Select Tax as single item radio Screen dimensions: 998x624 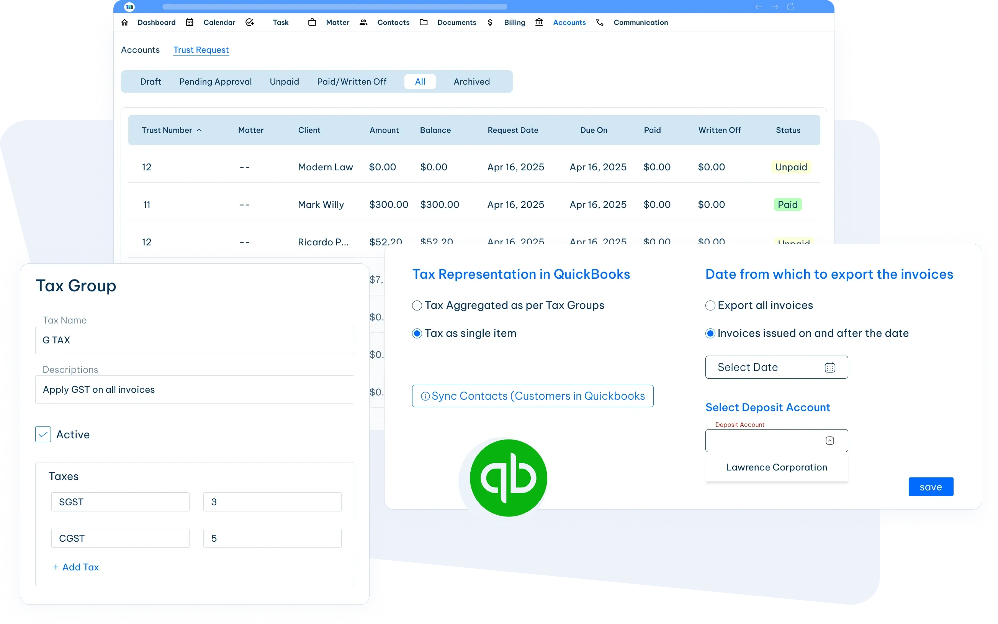click(417, 333)
